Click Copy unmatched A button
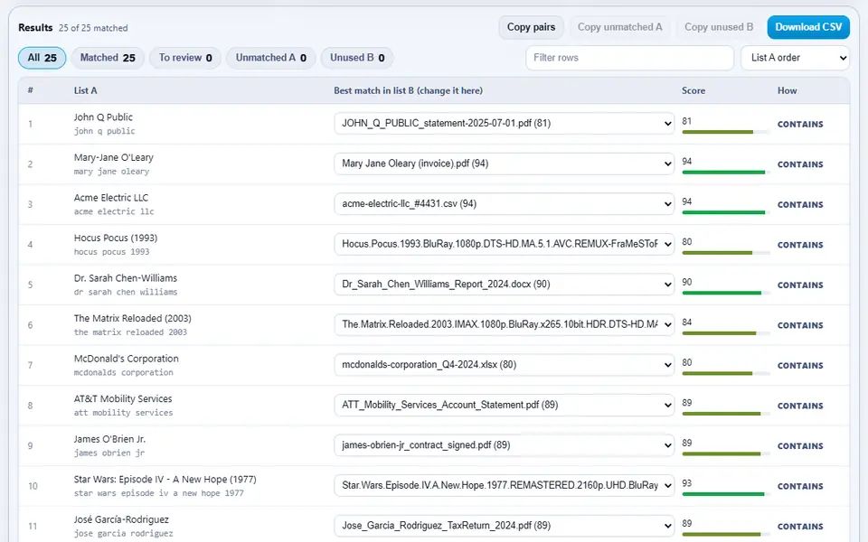The image size is (868, 542). click(x=619, y=27)
